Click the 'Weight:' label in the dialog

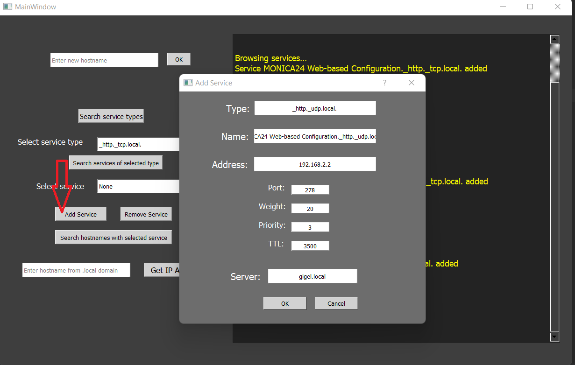272,206
